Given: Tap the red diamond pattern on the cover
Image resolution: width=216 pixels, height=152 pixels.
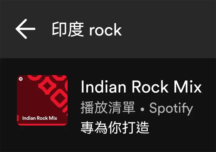Looking at the screenshot, I should coord(47,86).
